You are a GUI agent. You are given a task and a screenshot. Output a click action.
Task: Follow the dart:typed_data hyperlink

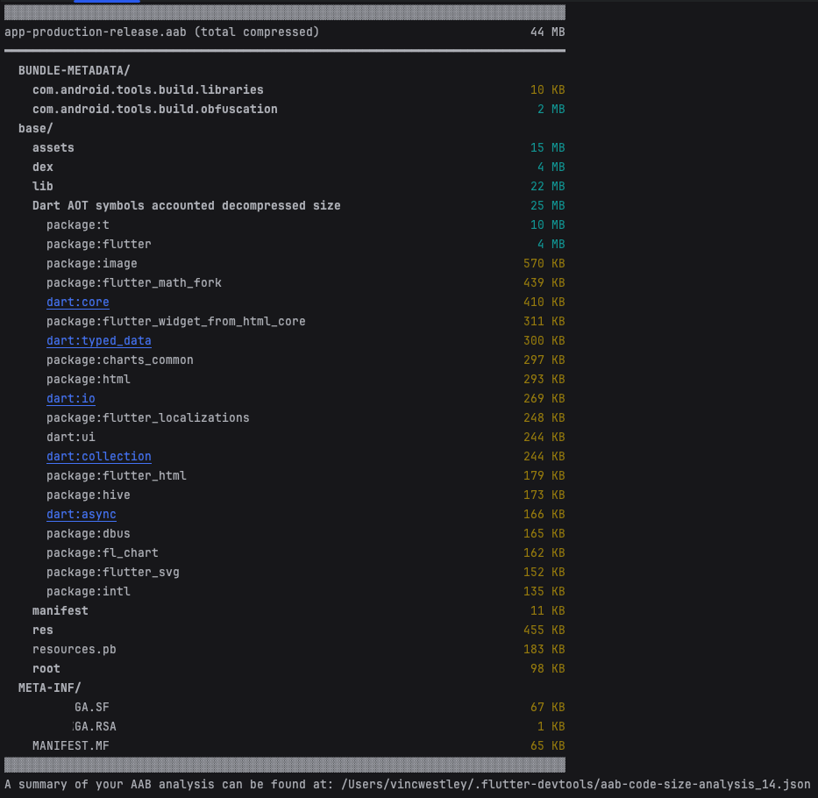point(99,341)
